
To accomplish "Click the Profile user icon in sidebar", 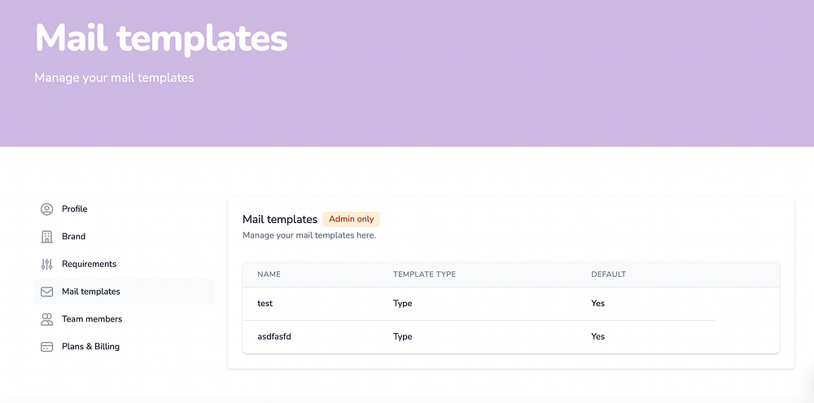I will (46, 209).
